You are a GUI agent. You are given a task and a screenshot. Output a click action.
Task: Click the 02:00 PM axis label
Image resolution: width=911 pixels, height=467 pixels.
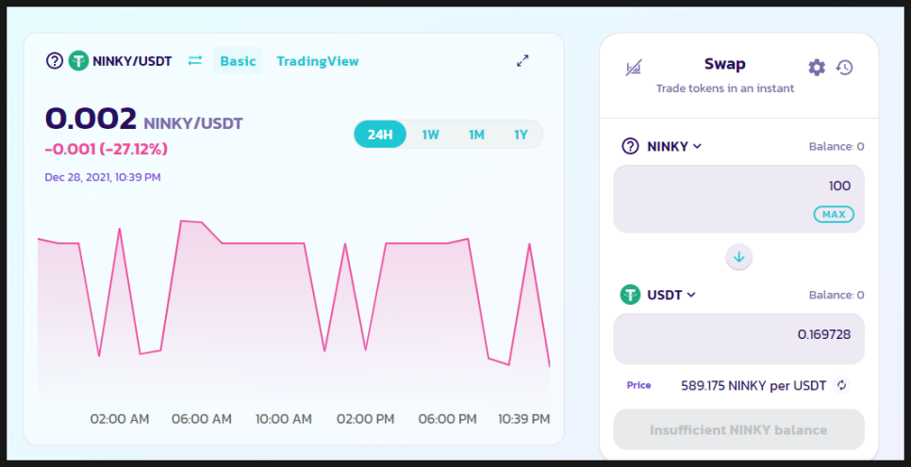click(366, 419)
